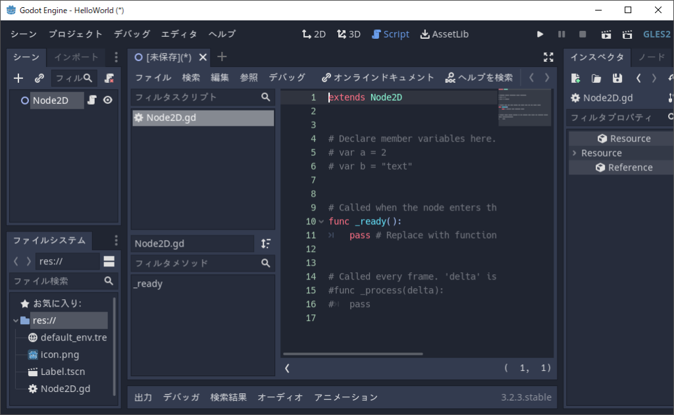The image size is (674, 415).
Task: Pause the scene with the pause button
Action: tap(563, 34)
